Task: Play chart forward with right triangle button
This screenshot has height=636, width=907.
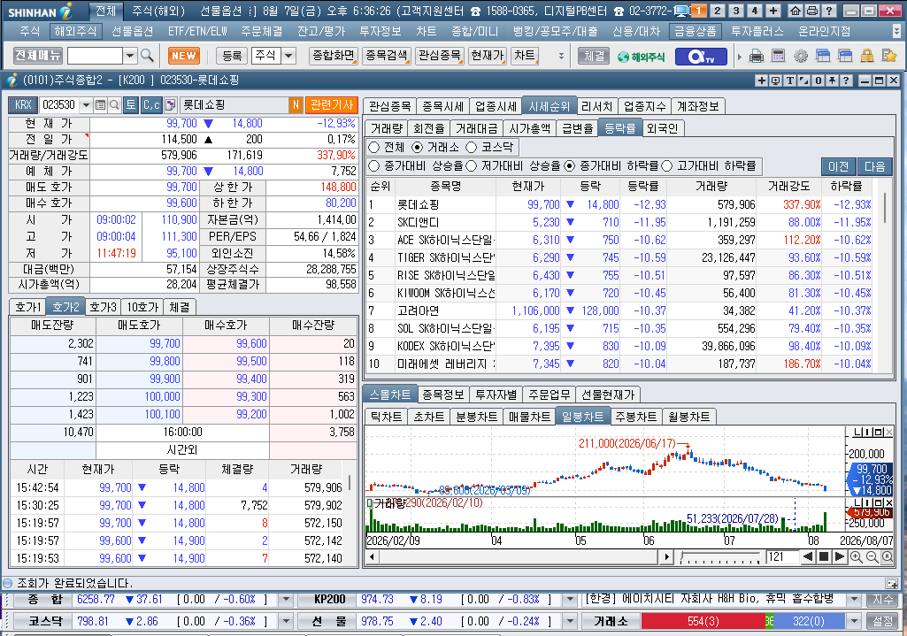Action: coord(840,556)
